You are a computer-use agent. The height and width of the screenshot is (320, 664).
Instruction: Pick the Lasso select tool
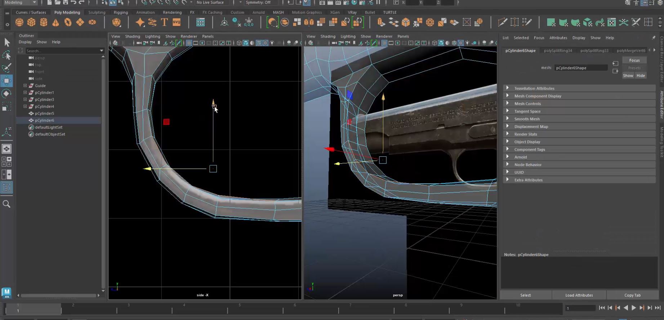6,55
